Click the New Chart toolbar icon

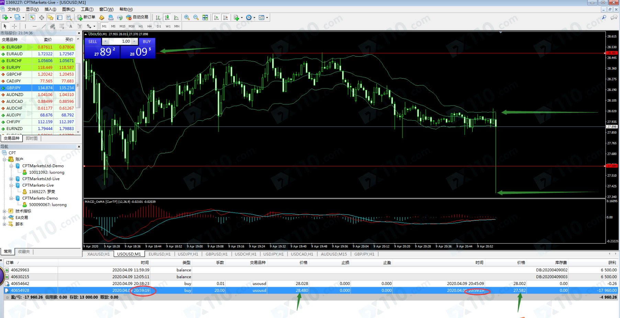coord(5,17)
